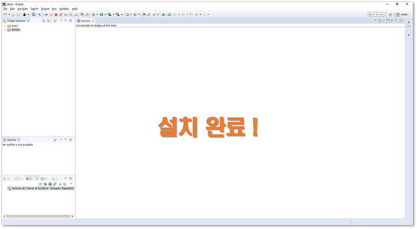Image resolution: width=417 pixels, height=229 pixels.
Task: Maximize the Project Explorer panel
Action: coord(71,20)
